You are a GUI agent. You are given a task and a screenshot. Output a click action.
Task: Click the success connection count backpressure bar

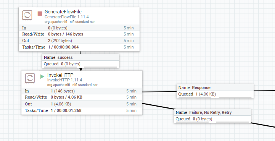coord(60,67)
